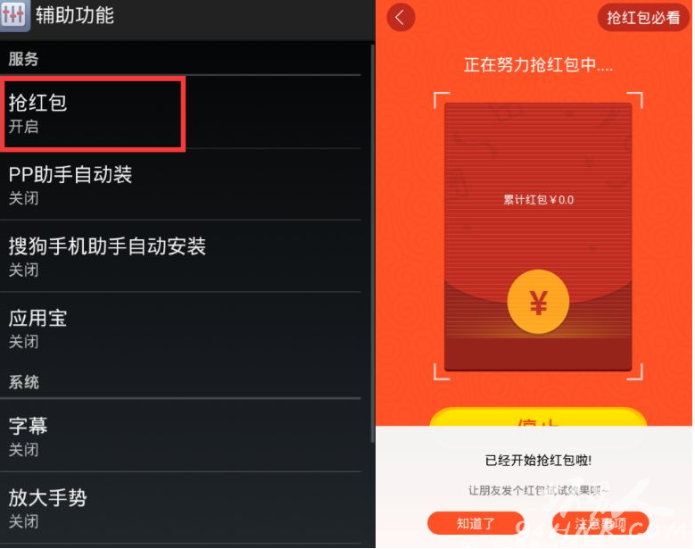This screenshot has width=695, height=549.
Task: Tap the 辅助功能 title text
Action: pos(74,15)
